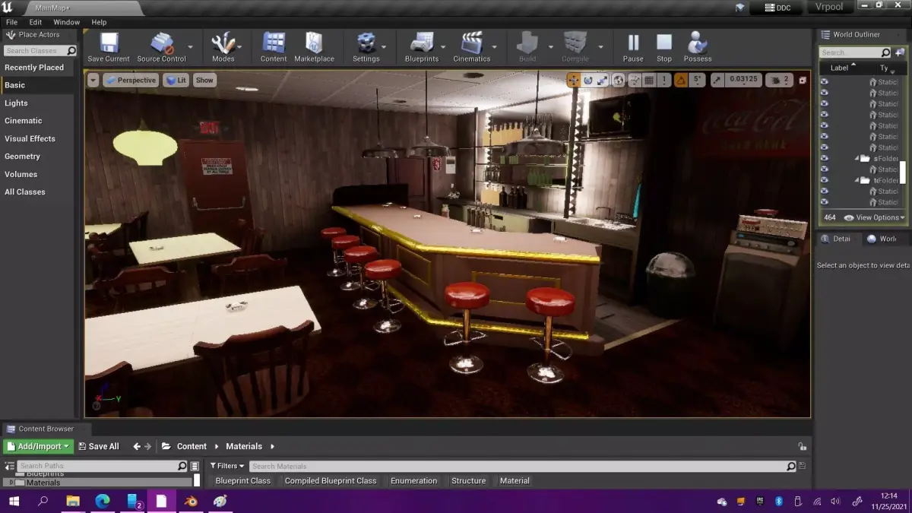912x513 pixels.
Task: Click the Possess player icon
Action: 698,46
